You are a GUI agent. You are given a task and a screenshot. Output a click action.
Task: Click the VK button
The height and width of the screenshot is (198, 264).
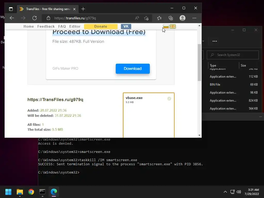(126, 27)
